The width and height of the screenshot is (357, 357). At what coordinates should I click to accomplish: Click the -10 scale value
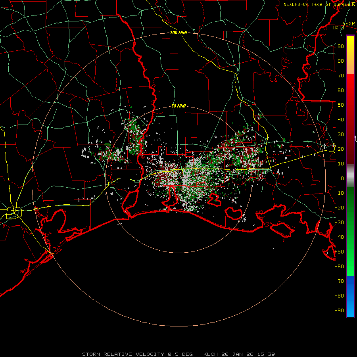[339, 193]
